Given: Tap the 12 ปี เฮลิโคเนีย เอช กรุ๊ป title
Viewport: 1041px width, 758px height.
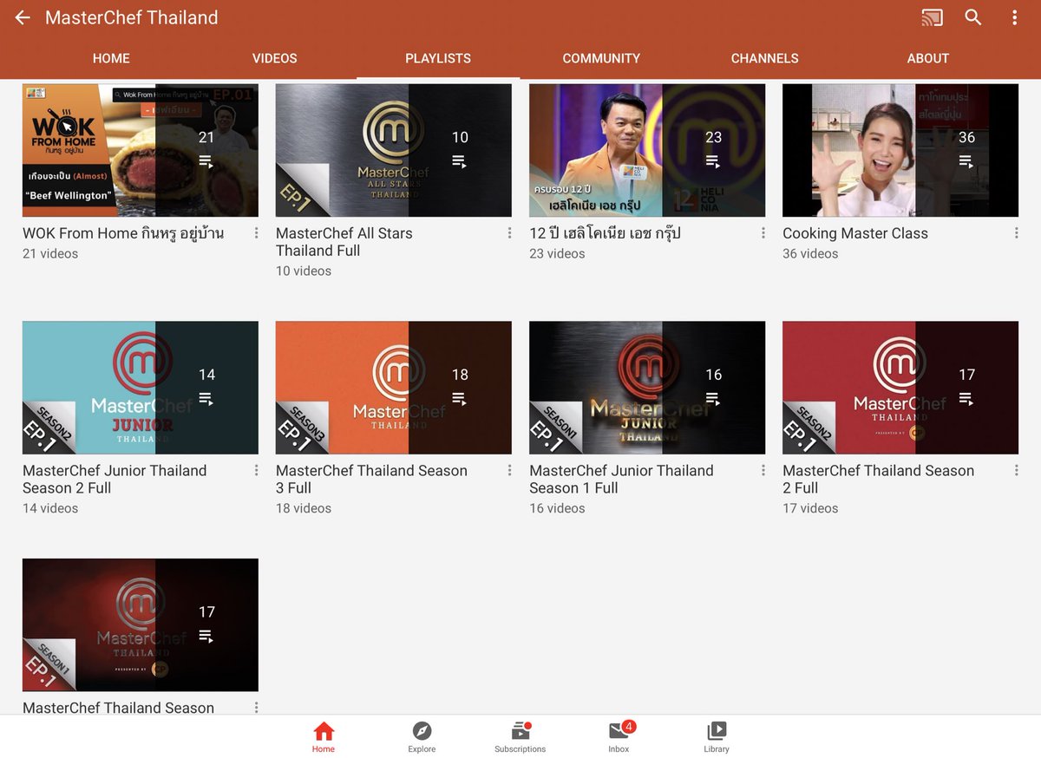Looking at the screenshot, I should (x=605, y=233).
